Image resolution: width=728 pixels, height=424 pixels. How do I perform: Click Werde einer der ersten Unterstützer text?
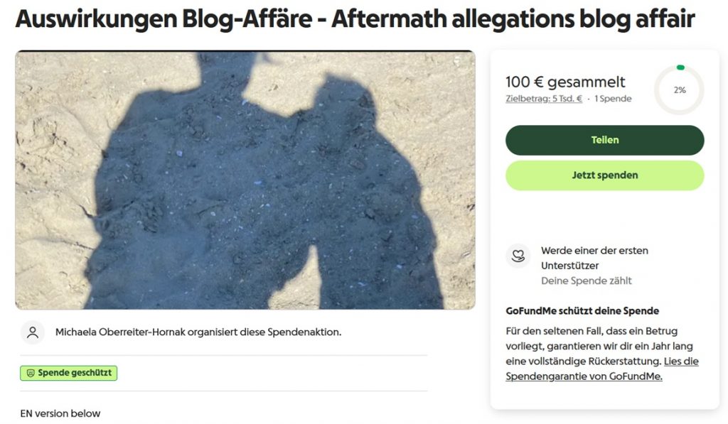point(594,258)
